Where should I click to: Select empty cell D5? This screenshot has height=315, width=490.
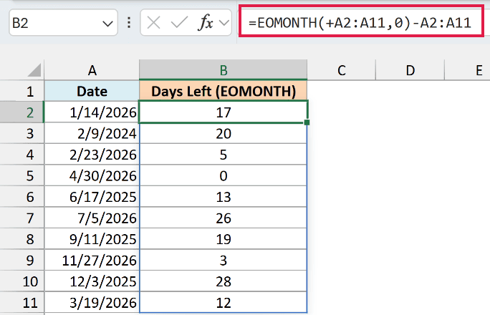410,175
